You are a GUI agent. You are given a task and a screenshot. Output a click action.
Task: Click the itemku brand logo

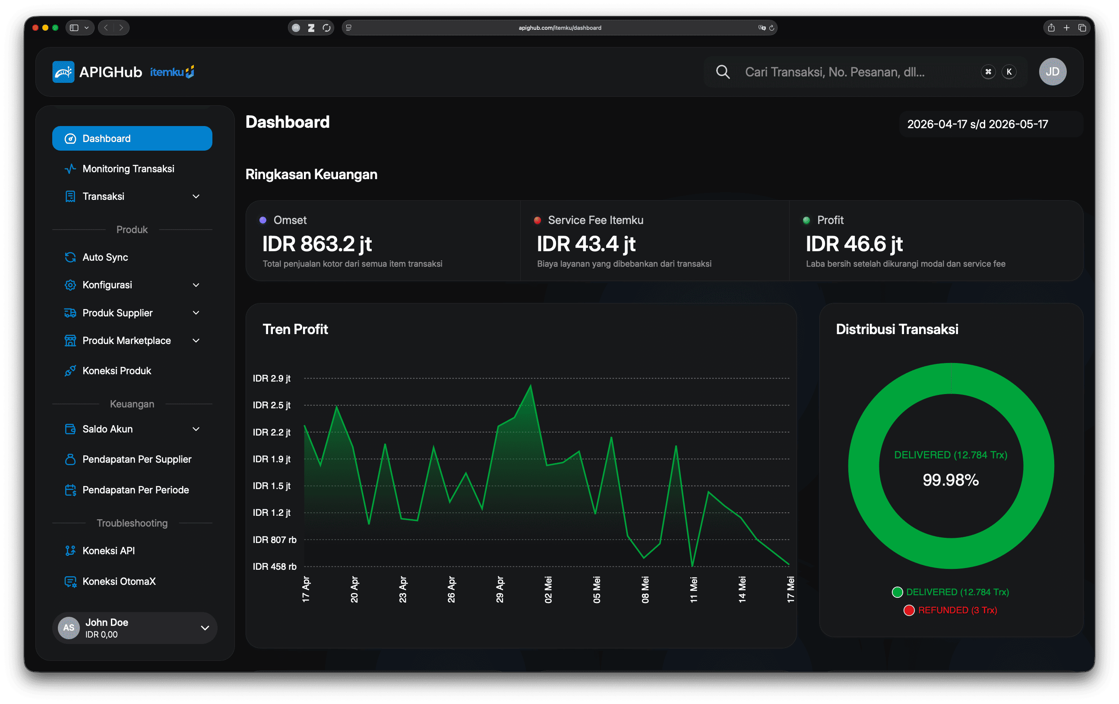(172, 72)
